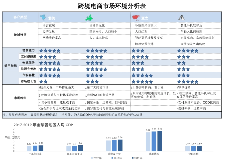This screenshot has width=237, height=168.
Task: Click the text 适合新手与追求成交量的卖家
Action: [x=60, y=108]
